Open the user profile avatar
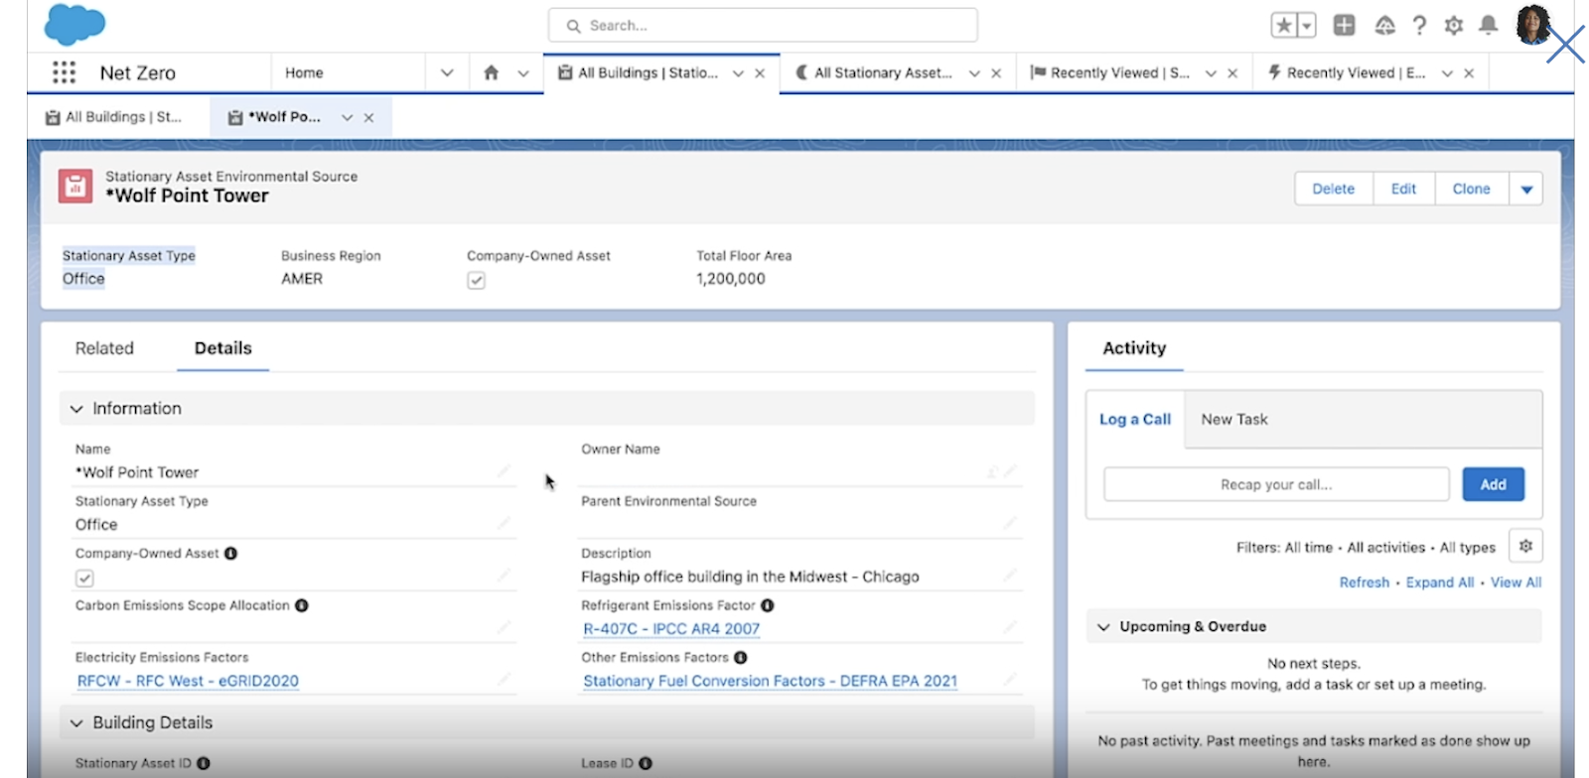This screenshot has width=1589, height=778. (1532, 25)
